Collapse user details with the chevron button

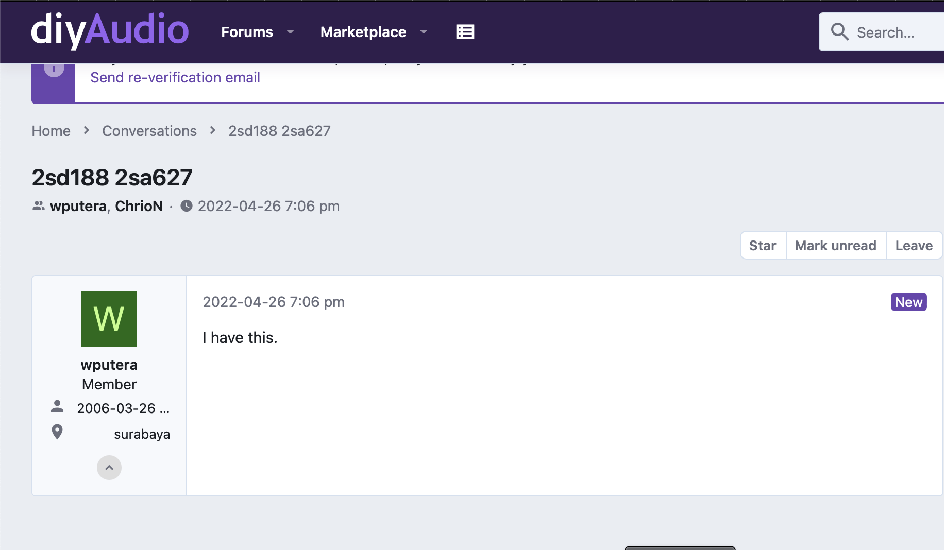coord(109,468)
